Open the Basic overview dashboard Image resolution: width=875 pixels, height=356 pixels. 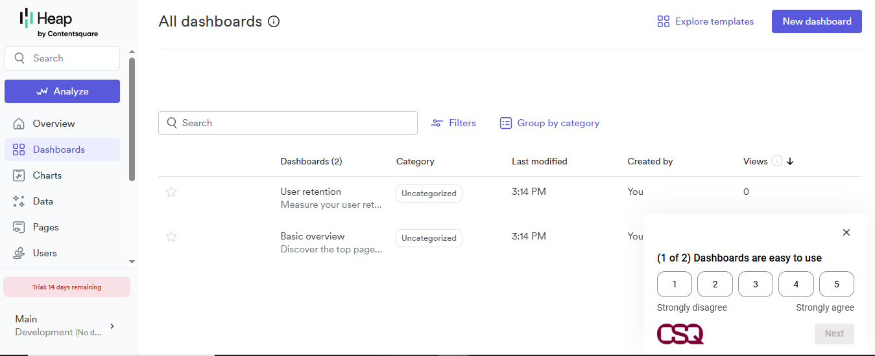coord(313,236)
